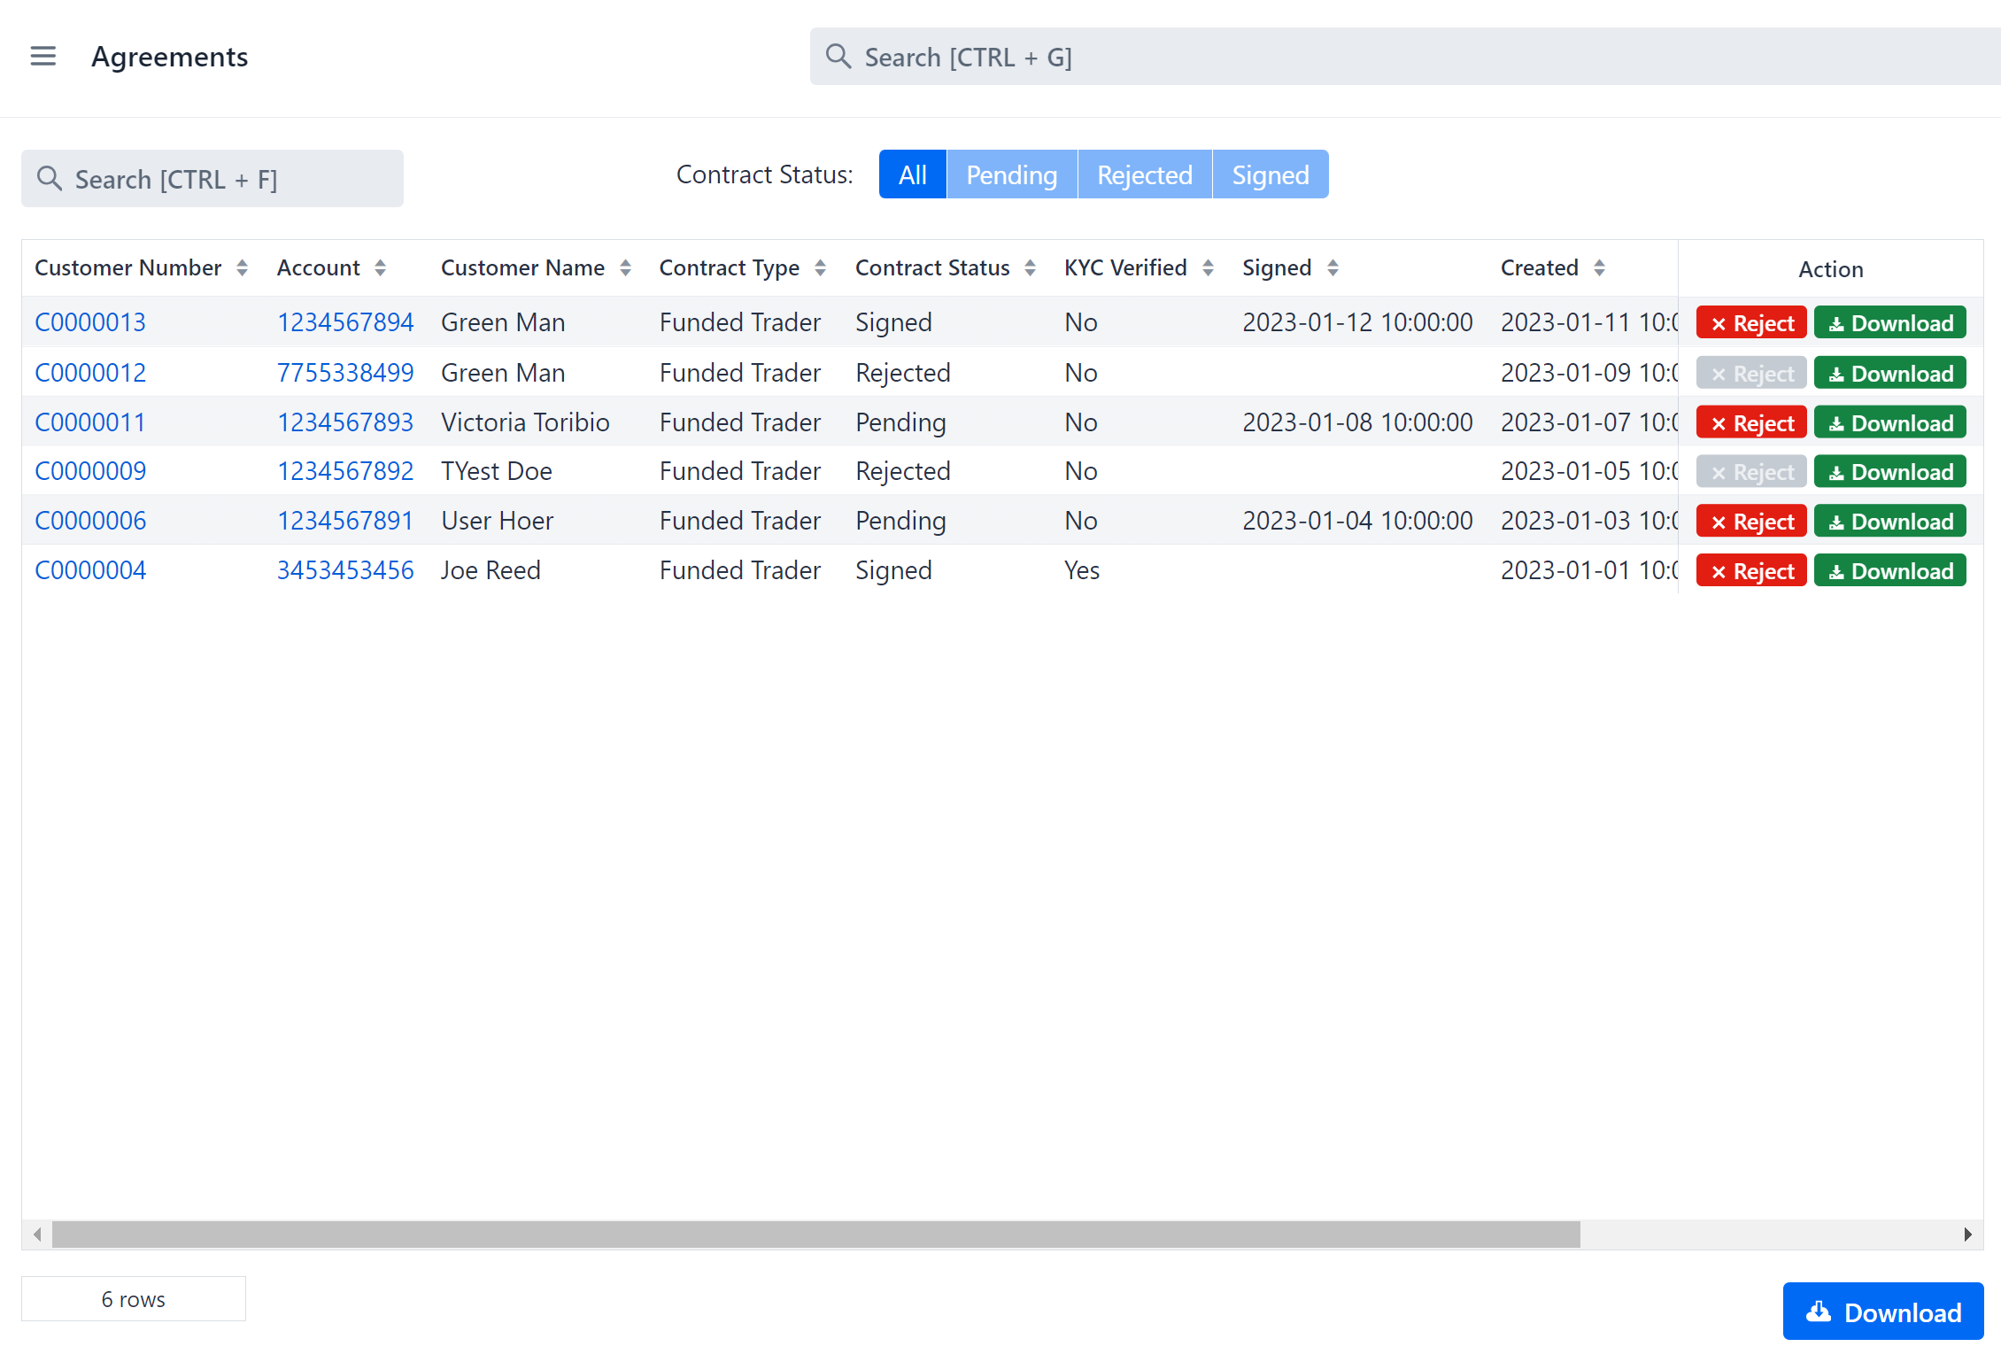Open account 3453453456 link
2001x1362 pixels.
point(345,570)
